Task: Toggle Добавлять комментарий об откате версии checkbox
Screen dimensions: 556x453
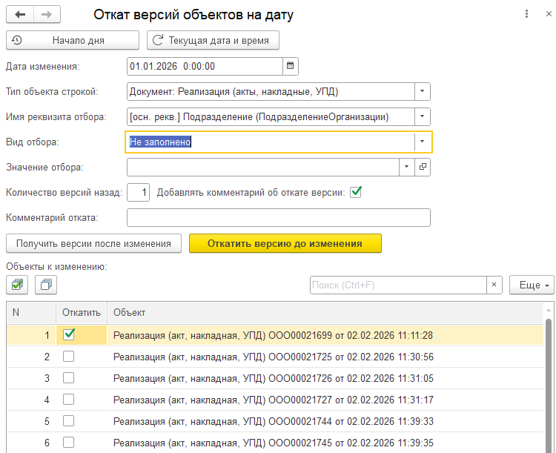Action: click(356, 192)
